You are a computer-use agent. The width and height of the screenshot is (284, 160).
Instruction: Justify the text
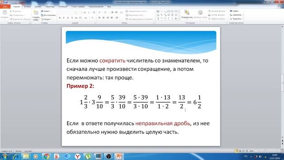112,18
